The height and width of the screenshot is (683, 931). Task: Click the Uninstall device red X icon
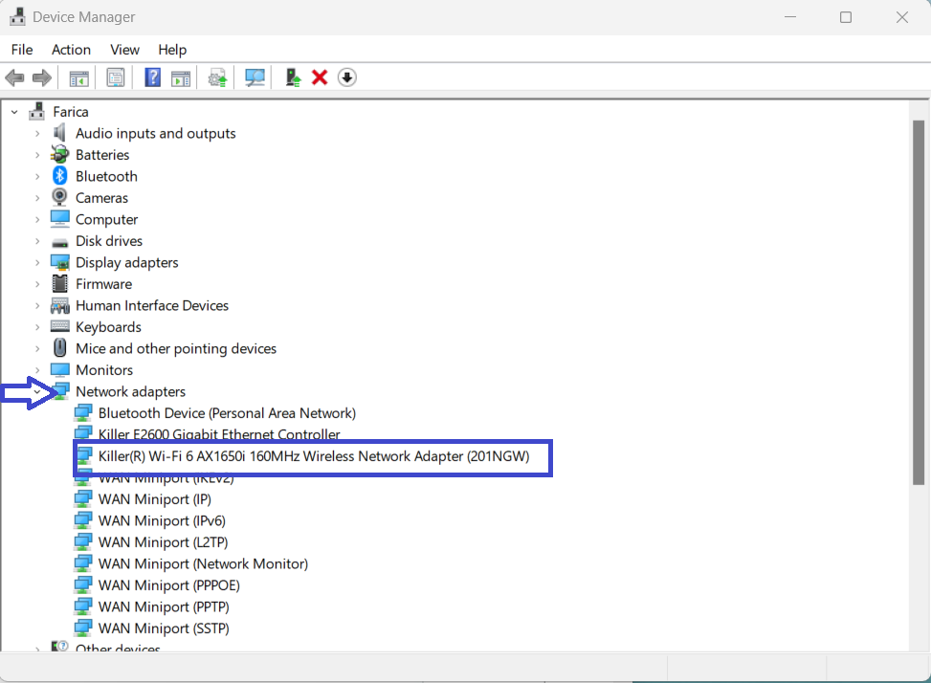click(x=319, y=77)
